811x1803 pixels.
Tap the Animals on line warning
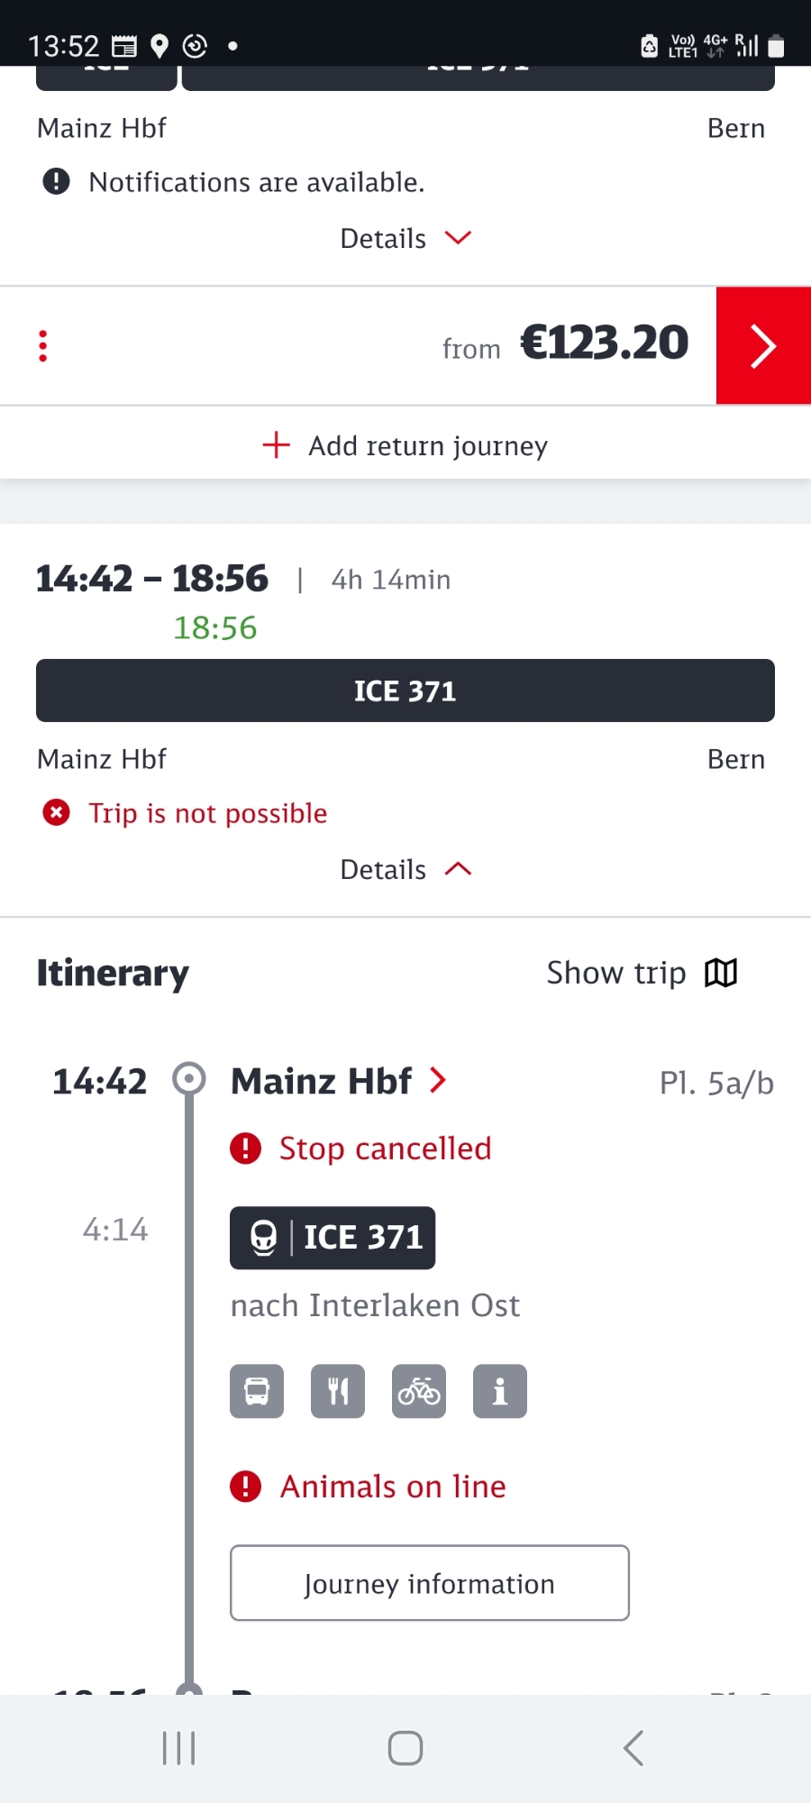[x=392, y=1487]
